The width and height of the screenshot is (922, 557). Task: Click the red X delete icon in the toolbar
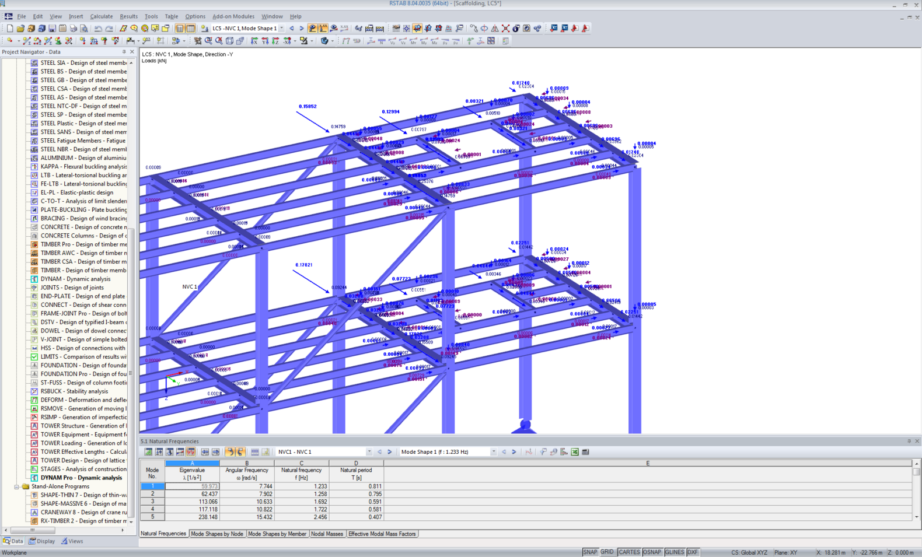(x=505, y=28)
